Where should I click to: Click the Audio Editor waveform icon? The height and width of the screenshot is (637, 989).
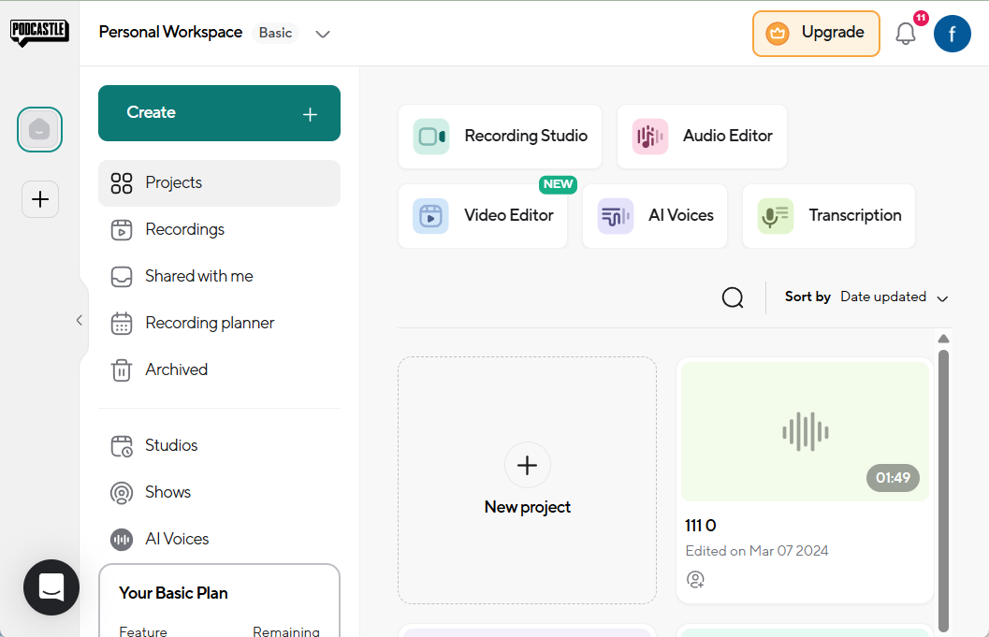click(x=649, y=137)
